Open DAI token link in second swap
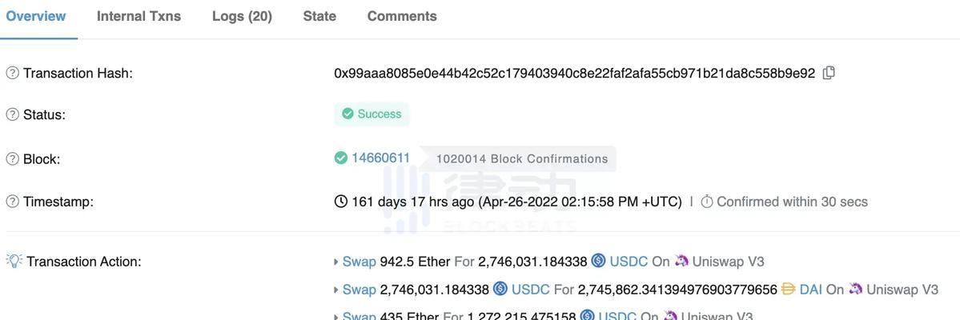Viewport: 960px width, 320px height. (x=810, y=289)
